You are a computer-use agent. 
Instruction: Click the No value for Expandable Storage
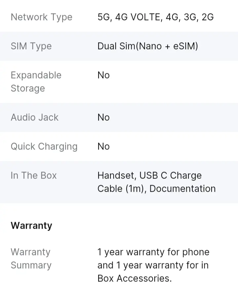103,75
